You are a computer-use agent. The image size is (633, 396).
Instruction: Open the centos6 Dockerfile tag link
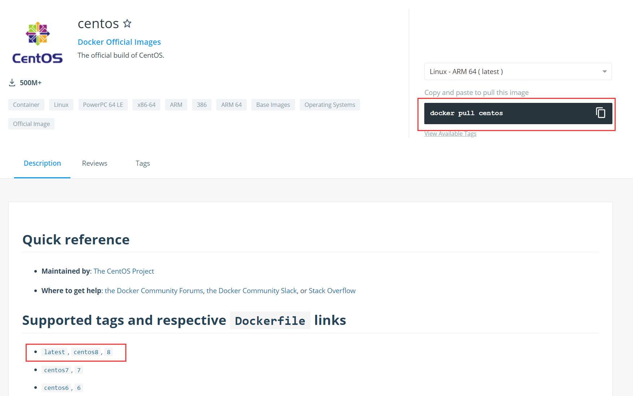click(x=56, y=388)
